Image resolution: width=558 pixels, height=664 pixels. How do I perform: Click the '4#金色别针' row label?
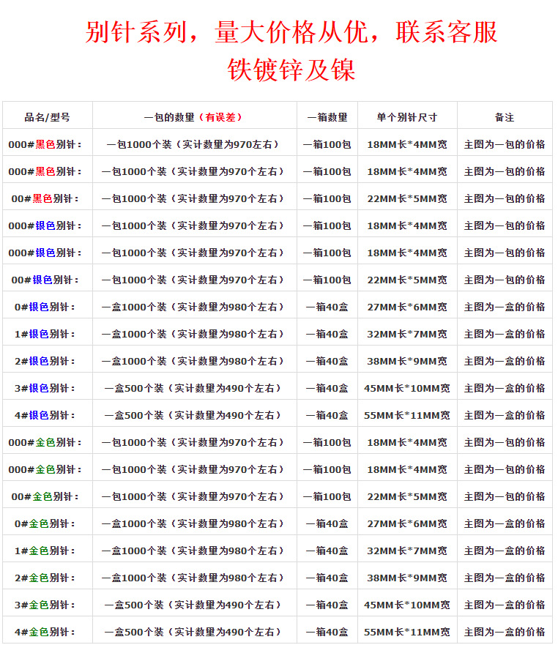45,633
